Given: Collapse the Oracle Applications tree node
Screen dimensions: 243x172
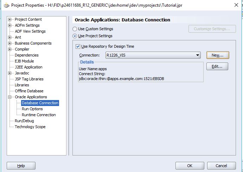Looking at the screenshot, I should tap(10, 97).
